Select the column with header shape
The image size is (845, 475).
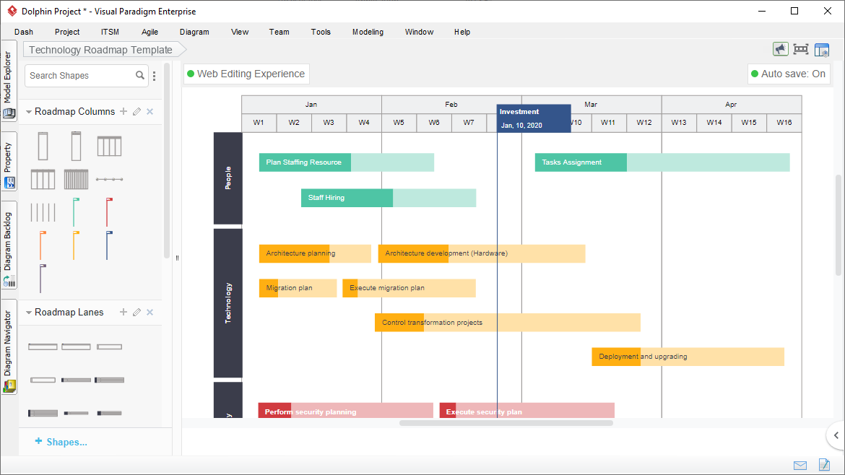[76, 146]
